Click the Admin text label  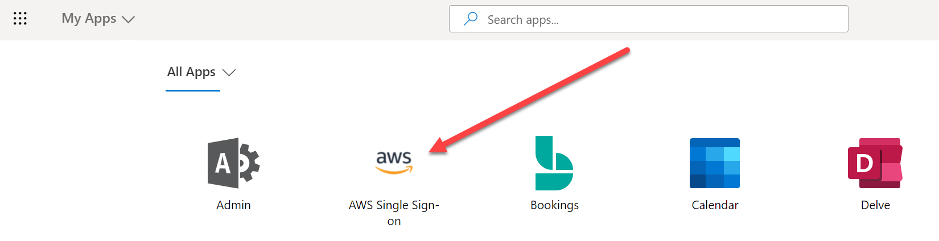[x=233, y=205]
